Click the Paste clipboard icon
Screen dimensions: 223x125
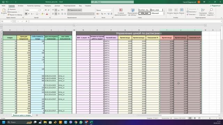coord(4,10)
